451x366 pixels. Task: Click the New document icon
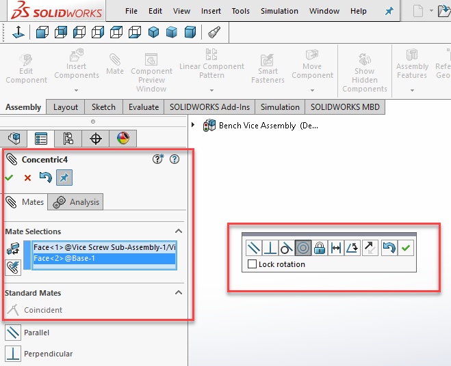click(418, 11)
